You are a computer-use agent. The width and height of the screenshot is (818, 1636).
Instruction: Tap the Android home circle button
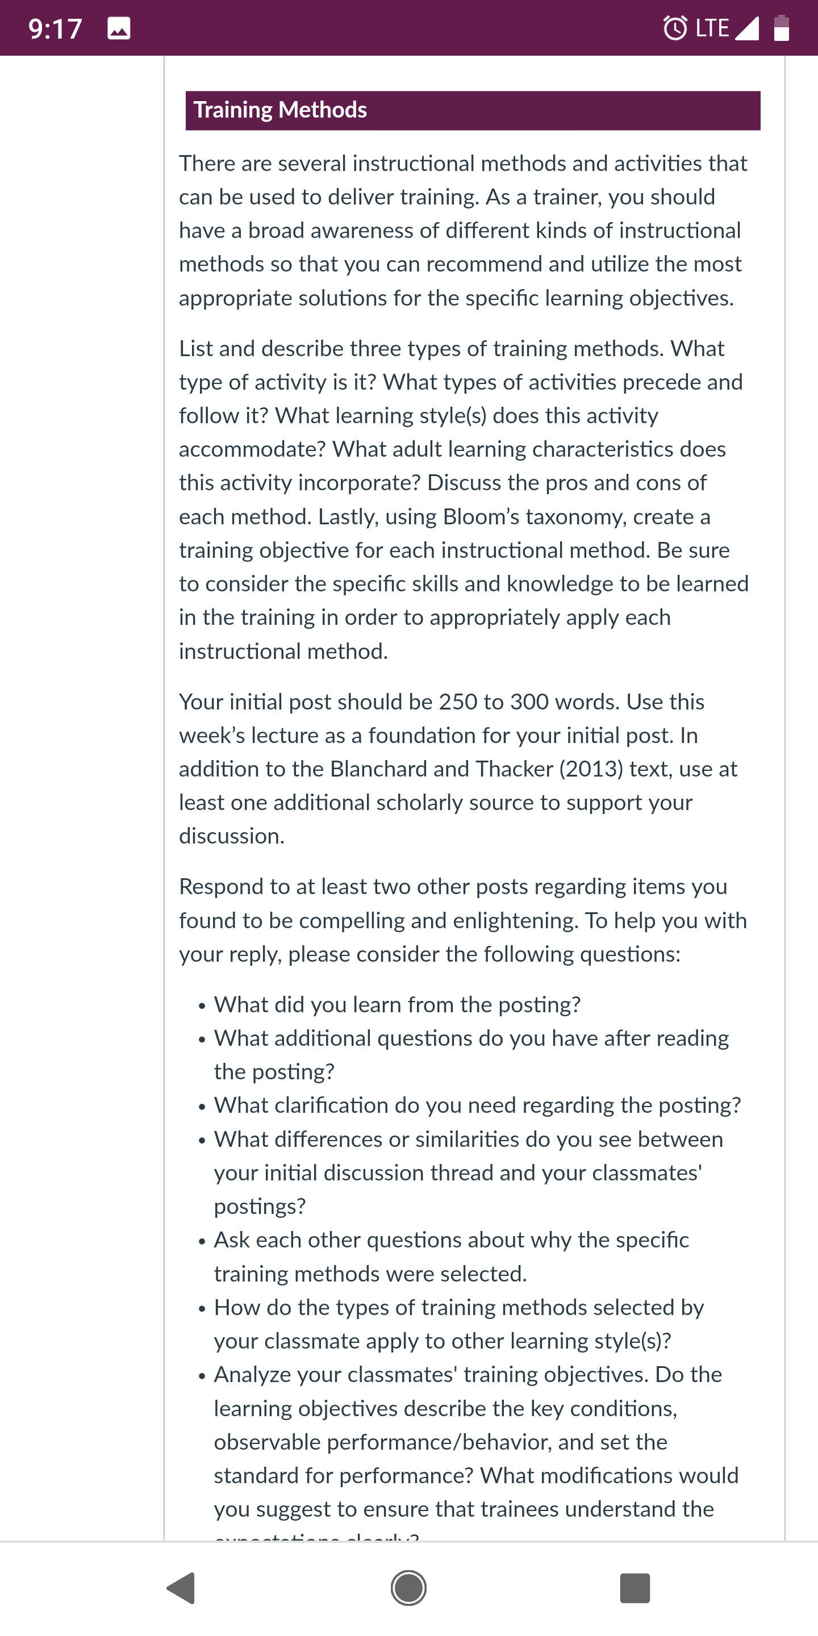point(408,1588)
